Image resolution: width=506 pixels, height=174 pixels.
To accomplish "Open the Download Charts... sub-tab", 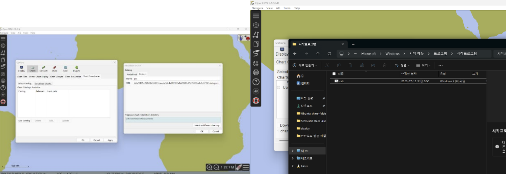I will (x=43, y=84).
